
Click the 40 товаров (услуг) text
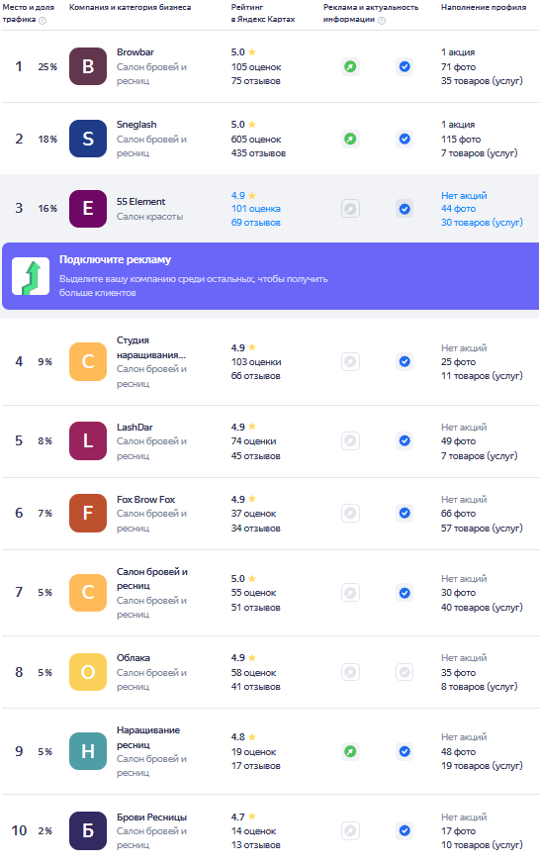click(x=482, y=607)
